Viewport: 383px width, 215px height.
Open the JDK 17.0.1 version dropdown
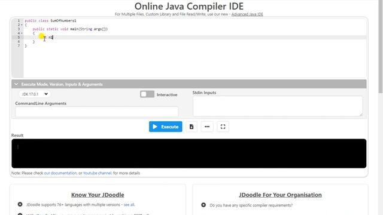pos(35,94)
